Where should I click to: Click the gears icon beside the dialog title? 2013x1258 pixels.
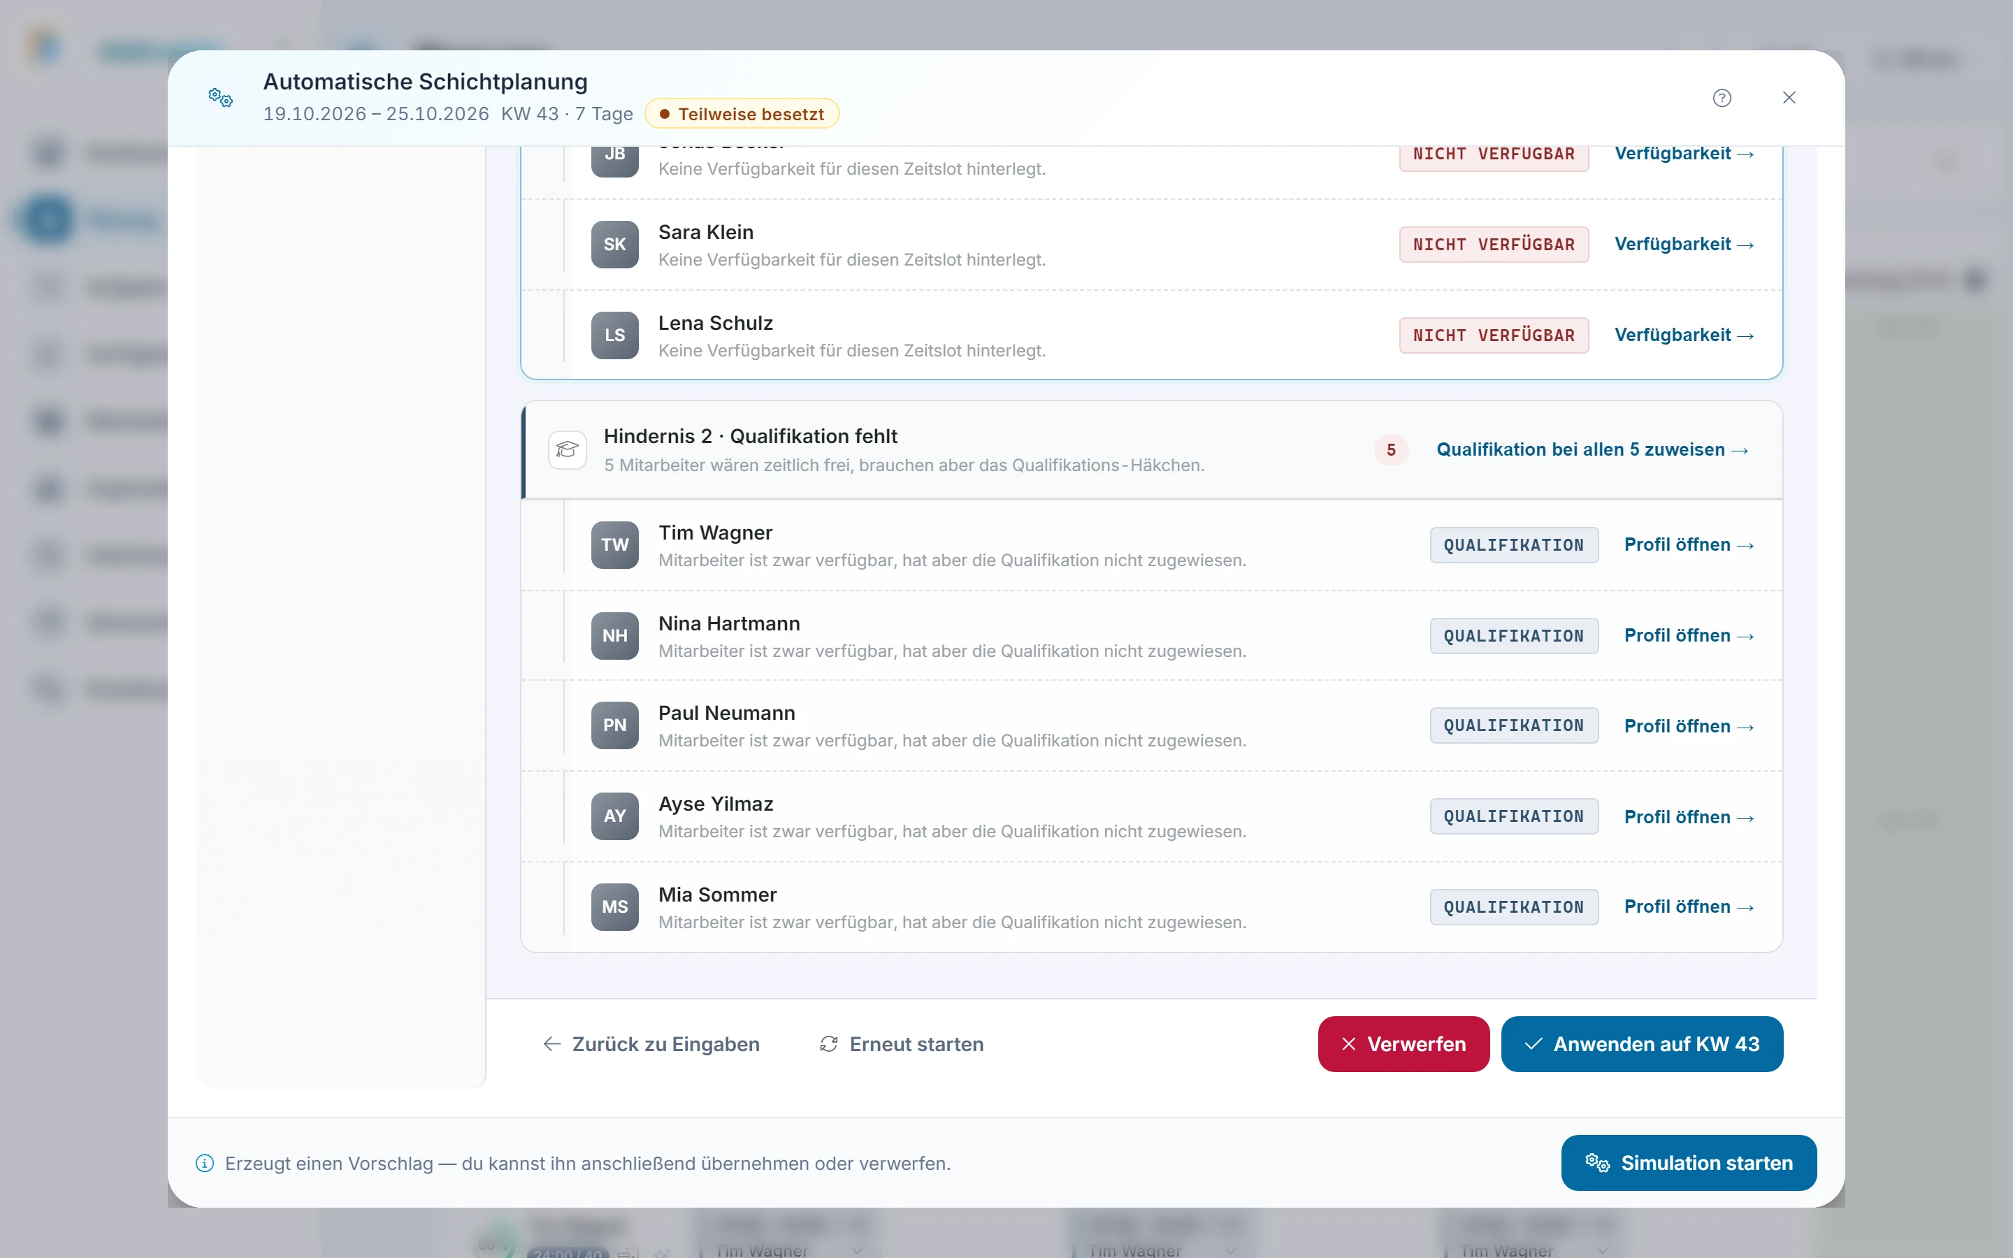pos(220,98)
